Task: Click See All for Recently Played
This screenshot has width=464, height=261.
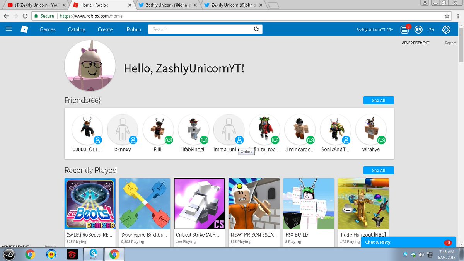Action: 379,170
